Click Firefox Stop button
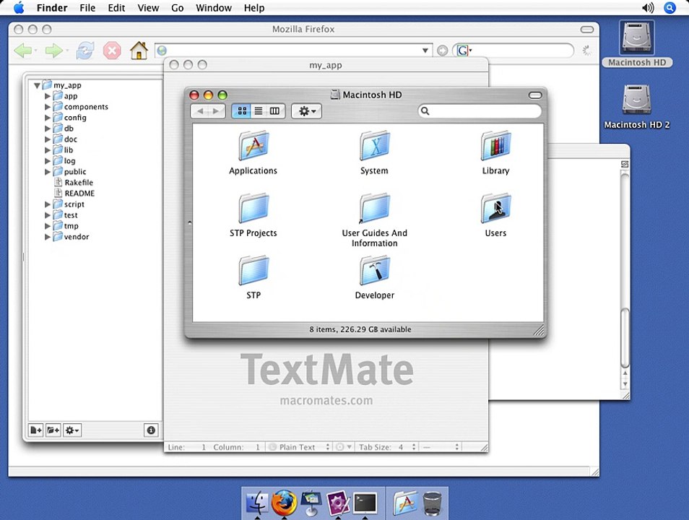 click(x=112, y=51)
